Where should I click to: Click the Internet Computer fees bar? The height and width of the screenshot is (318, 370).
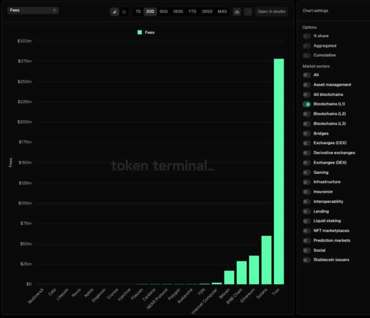pyautogui.click(x=217, y=283)
